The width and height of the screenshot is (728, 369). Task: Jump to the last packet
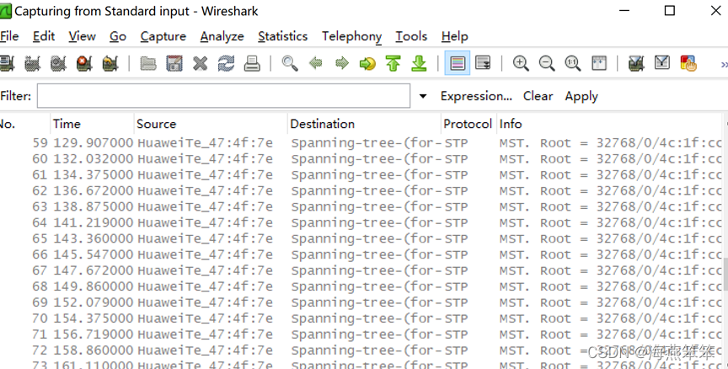[x=420, y=63]
